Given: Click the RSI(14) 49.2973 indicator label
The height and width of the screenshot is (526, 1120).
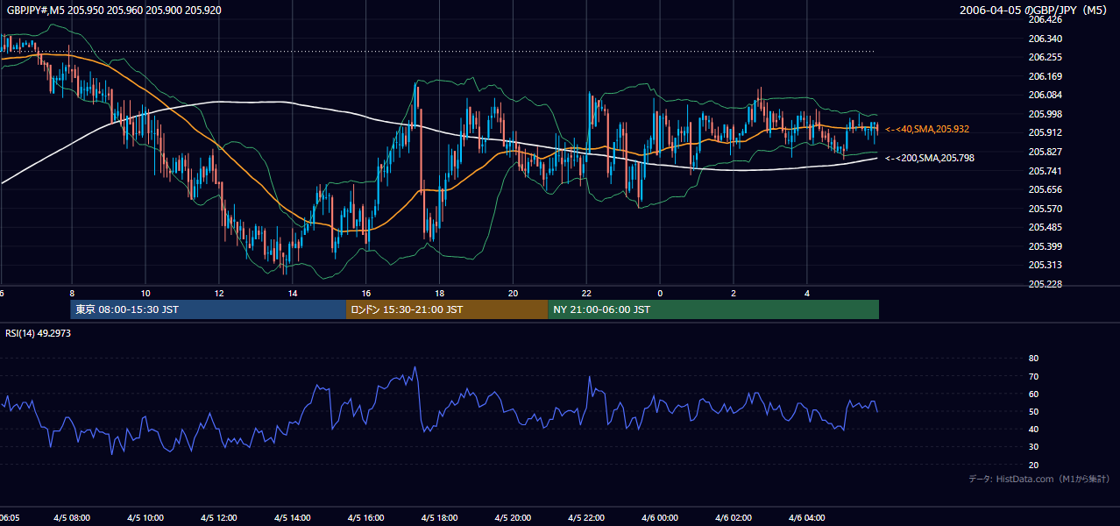Looking at the screenshot, I should pyautogui.click(x=39, y=334).
